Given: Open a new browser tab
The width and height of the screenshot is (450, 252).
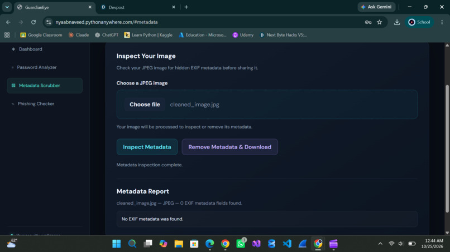Looking at the screenshot, I should pos(186,7).
